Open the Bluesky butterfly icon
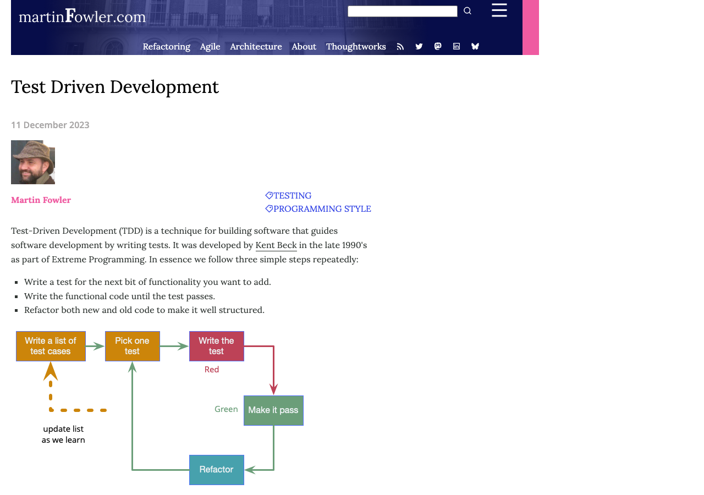Screen dimensions: 704x495 click(x=475, y=47)
